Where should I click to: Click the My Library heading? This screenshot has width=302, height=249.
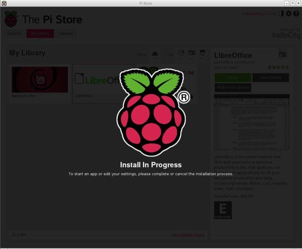point(27,53)
